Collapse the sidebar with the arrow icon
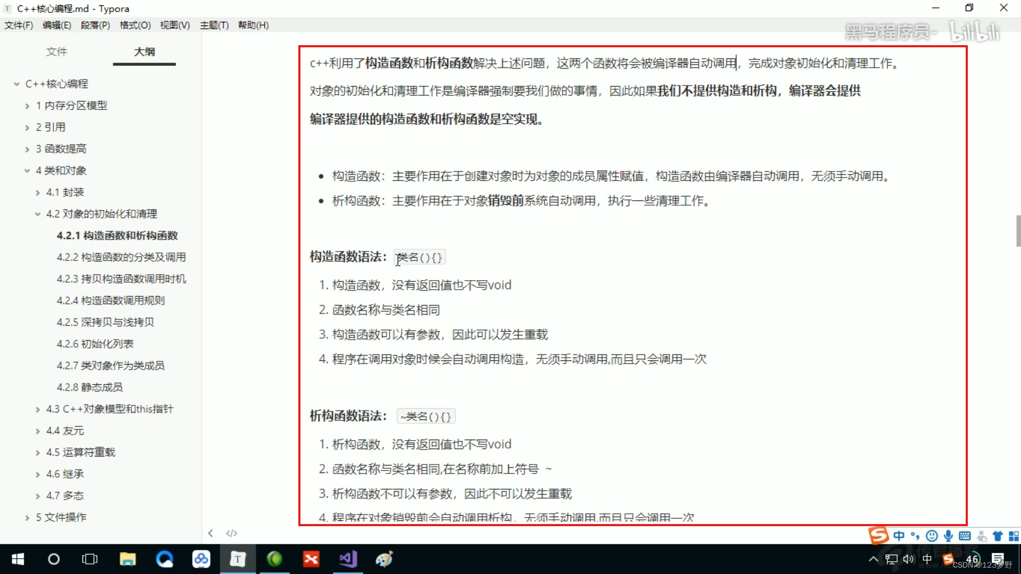The image size is (1021, 574). [211, 533]
